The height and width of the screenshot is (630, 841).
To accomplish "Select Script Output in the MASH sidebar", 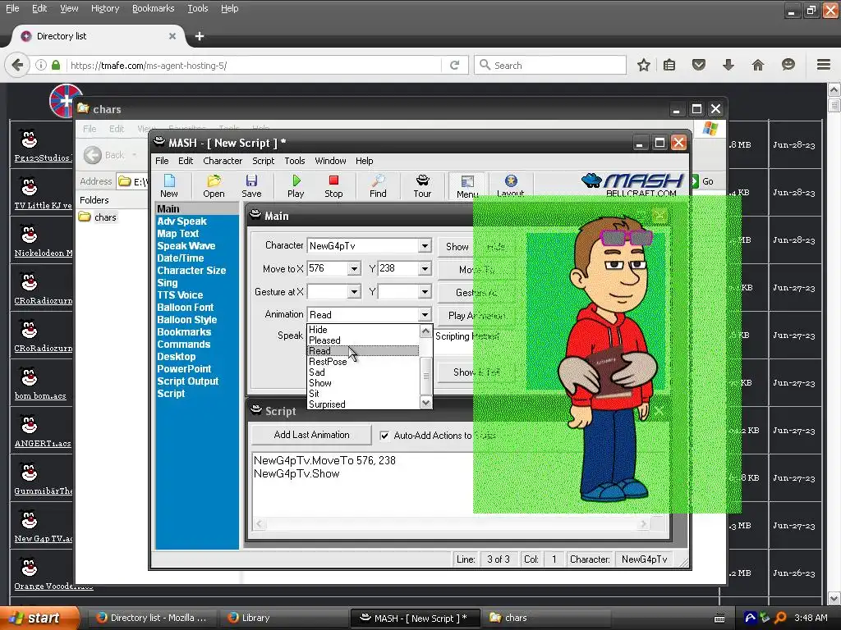I will tap(188, 381).
